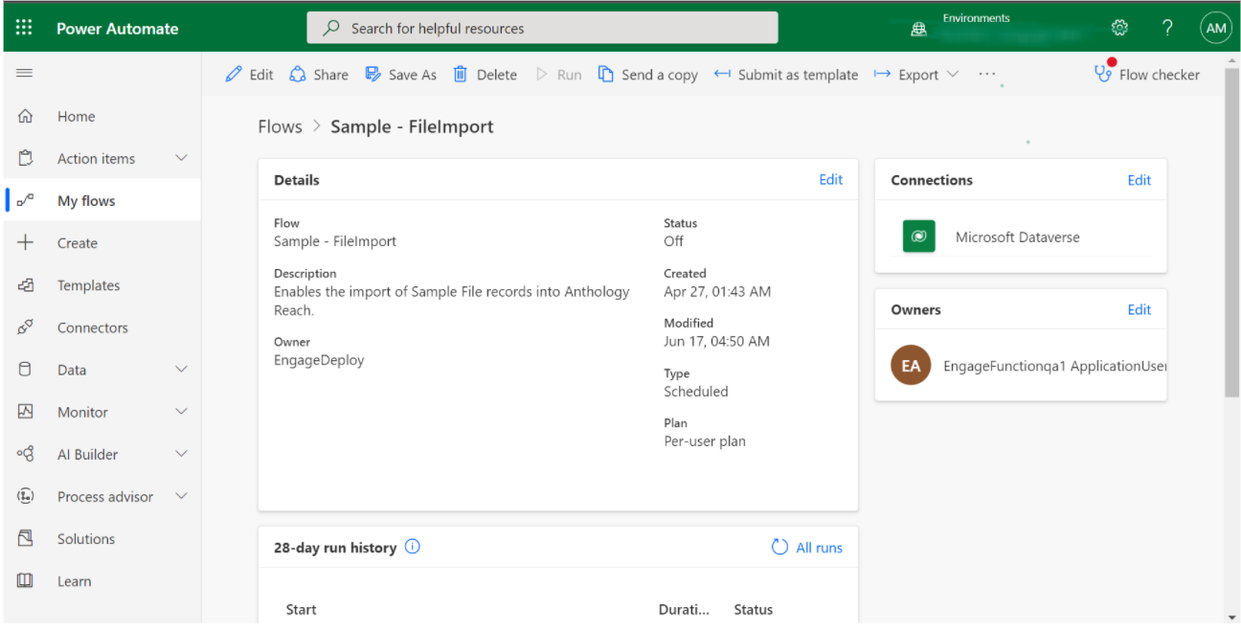The width and height of the screenshot is (1241, 632).
Task: Click the Create label in sidebar
Action: click(x=78, y=242)
